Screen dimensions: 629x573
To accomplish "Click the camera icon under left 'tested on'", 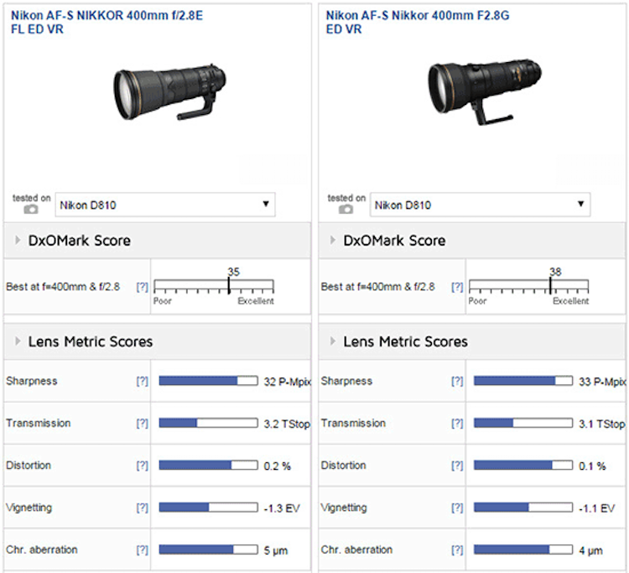I will click(30, 209).
